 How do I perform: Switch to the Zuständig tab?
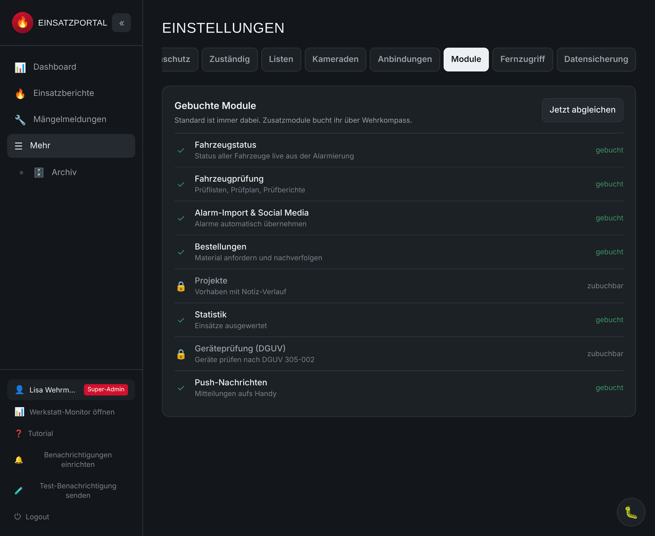[230, 59]
